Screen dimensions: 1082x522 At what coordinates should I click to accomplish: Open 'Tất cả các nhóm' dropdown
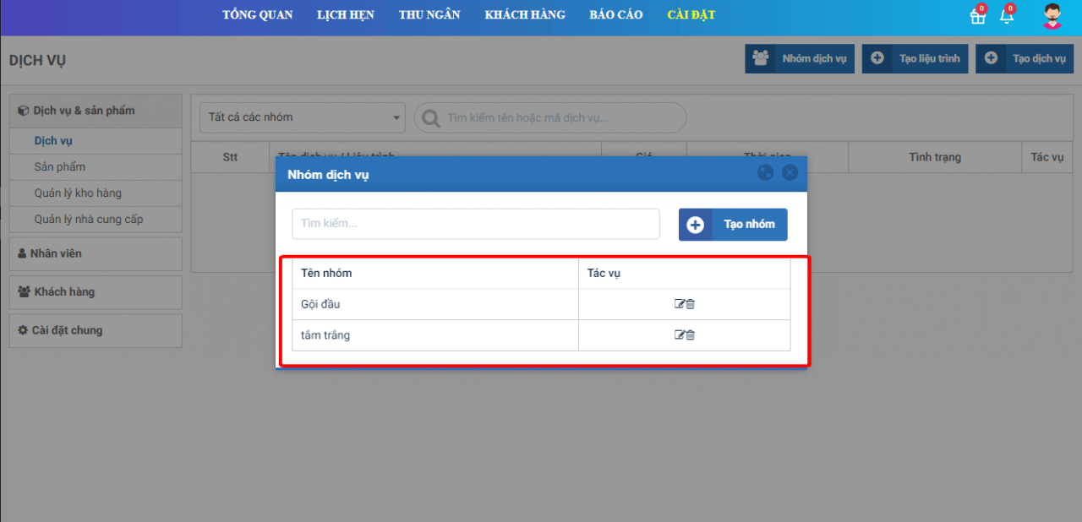303,117
